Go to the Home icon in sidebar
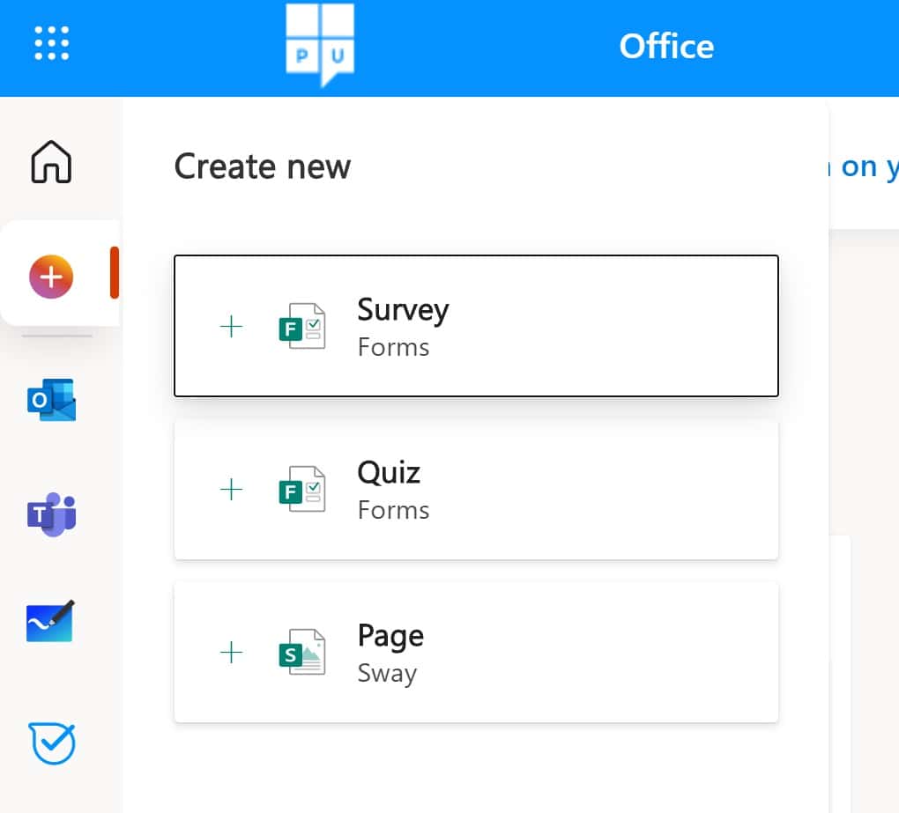Image resolution: width=899 pixels, height=813 pixels. pos(51,162)
